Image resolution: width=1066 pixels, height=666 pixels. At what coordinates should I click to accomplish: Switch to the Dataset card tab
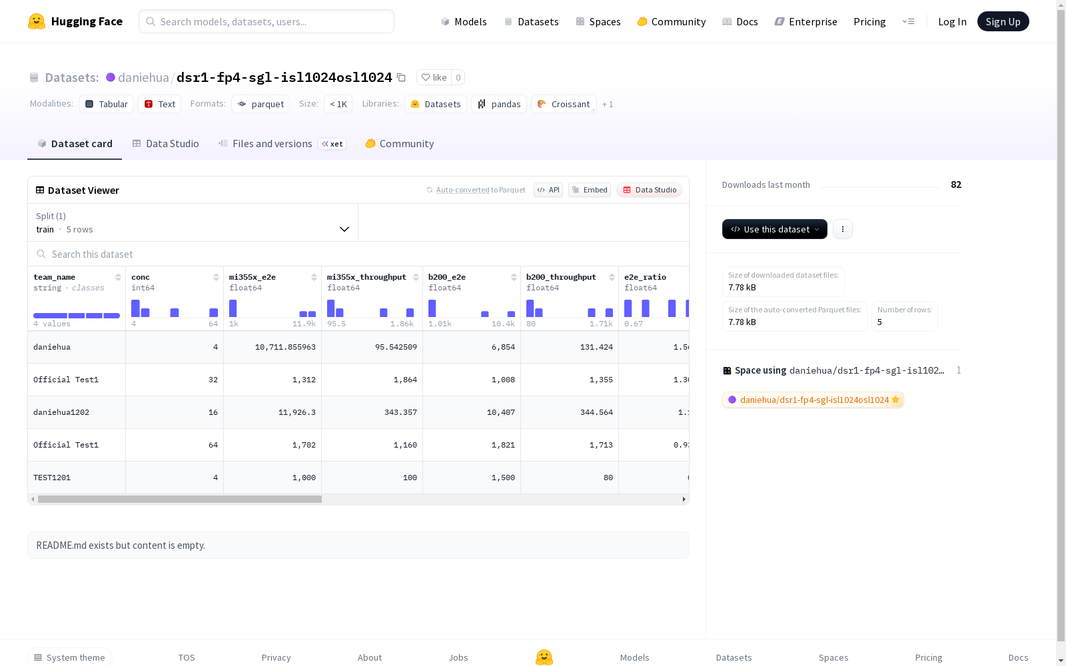click(75, 144)
